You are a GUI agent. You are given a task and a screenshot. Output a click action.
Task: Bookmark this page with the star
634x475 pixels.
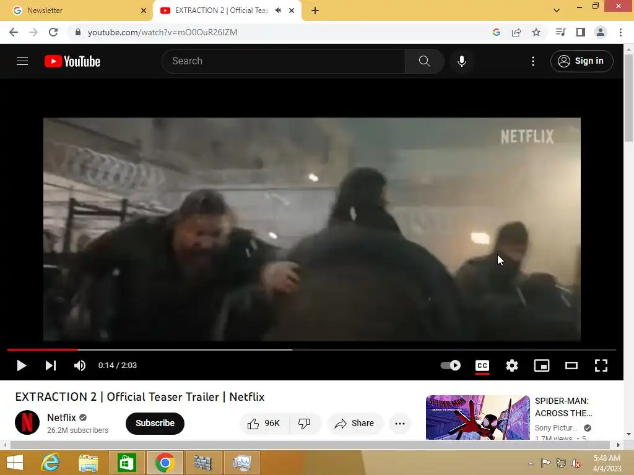click(536, 32)
